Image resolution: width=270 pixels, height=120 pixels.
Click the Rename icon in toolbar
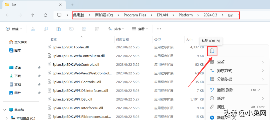coord(71,29)
